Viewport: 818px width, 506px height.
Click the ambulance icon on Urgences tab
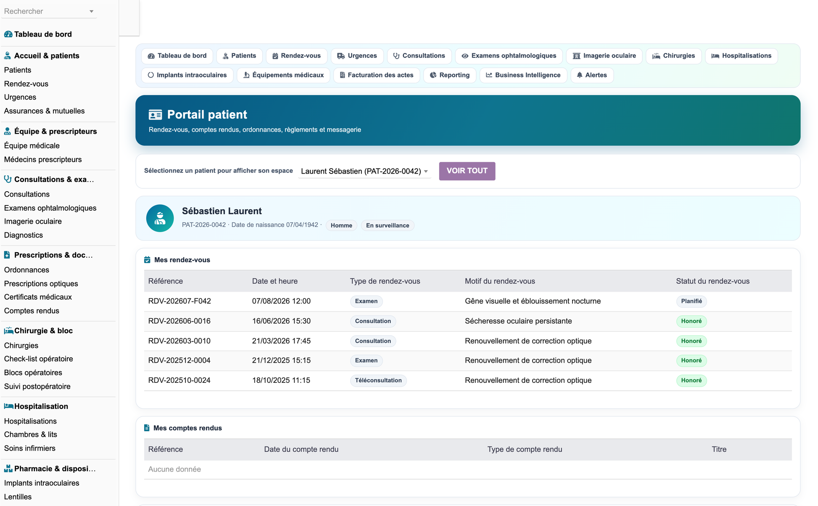[x=341, y=56]
